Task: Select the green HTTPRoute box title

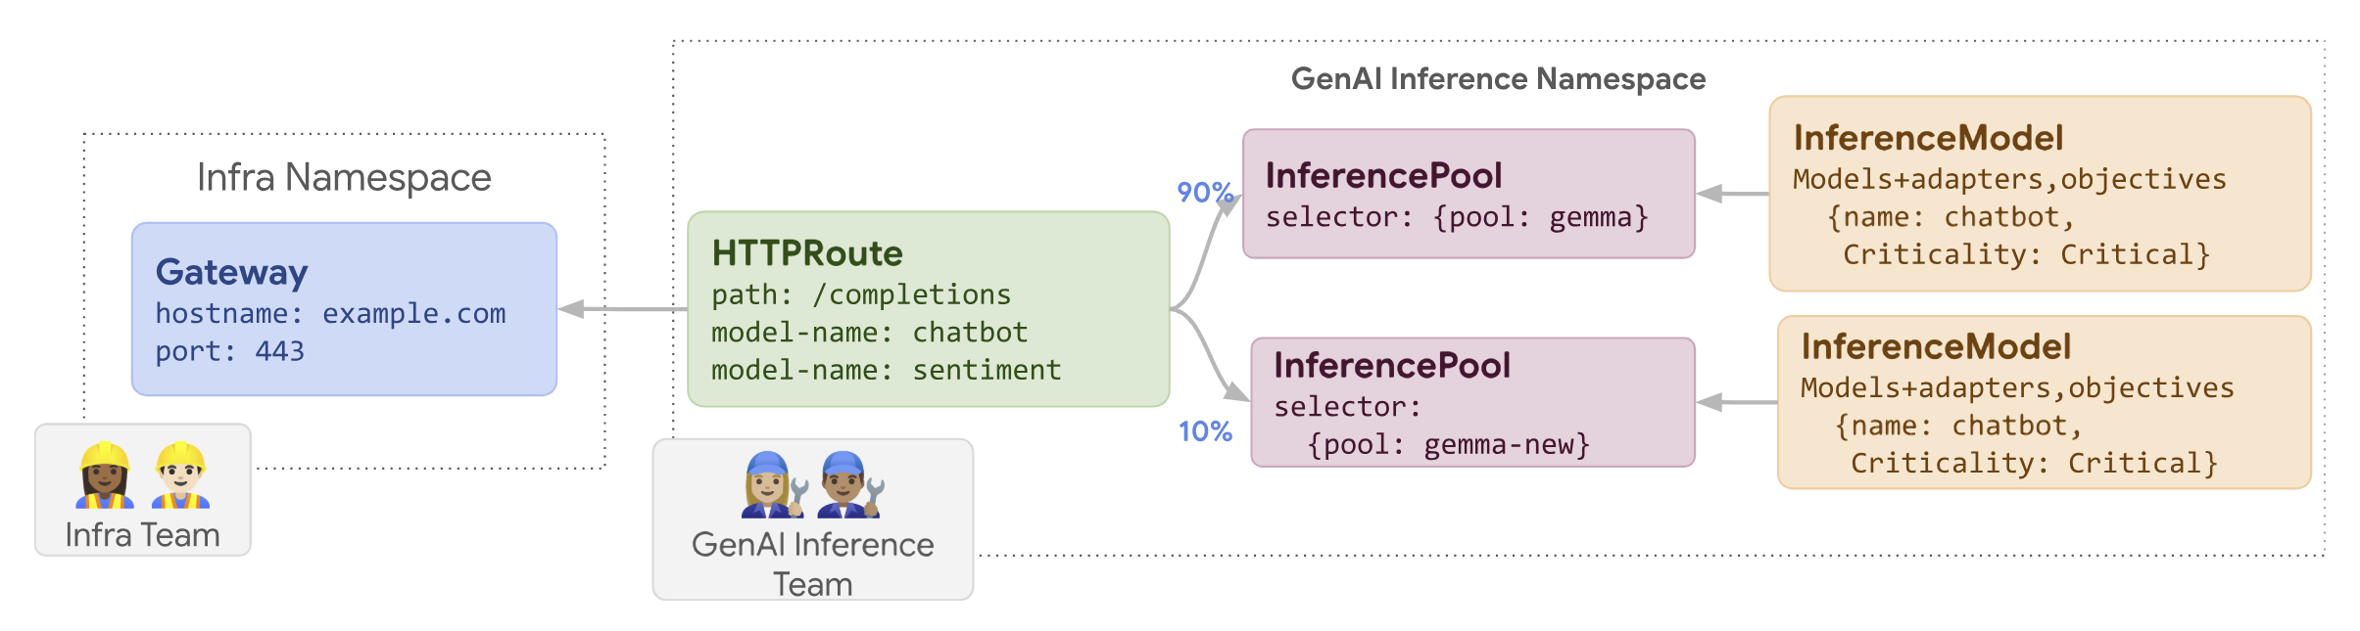Action: [x=807, y=253]
